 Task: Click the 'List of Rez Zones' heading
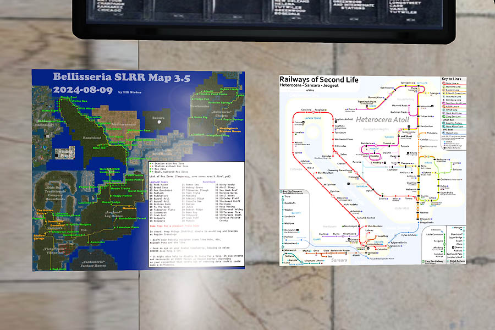[190, 177]
